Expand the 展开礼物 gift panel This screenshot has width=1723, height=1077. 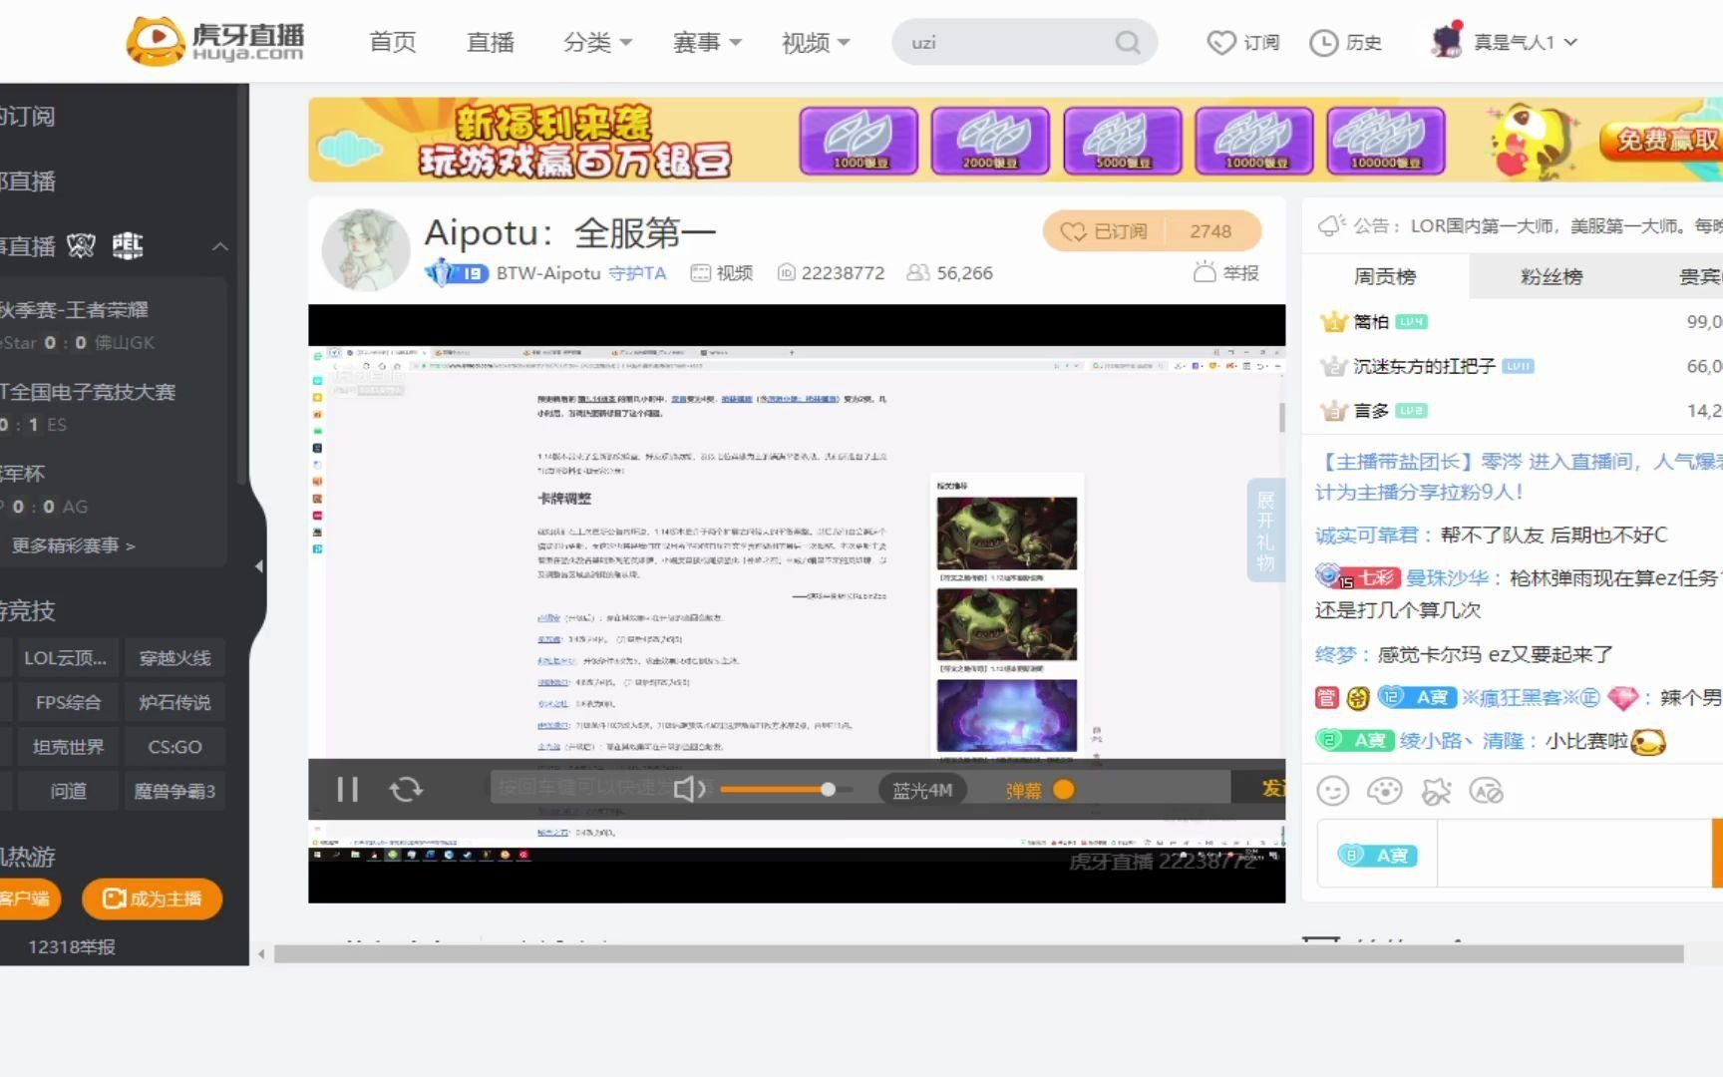click(1265, 531)
